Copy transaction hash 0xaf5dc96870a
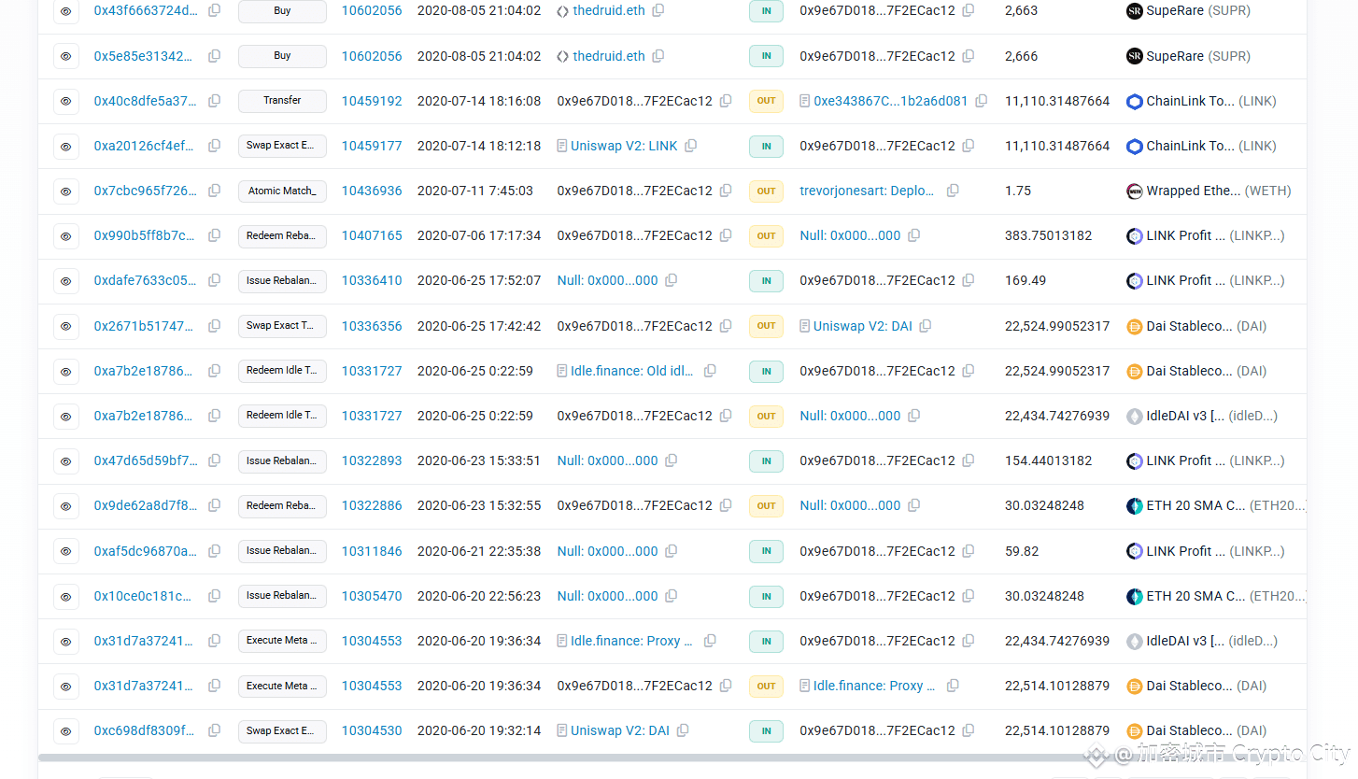 point(215,551)
